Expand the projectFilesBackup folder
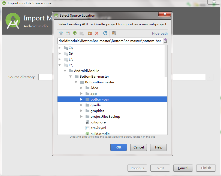 tap(81, 116)
